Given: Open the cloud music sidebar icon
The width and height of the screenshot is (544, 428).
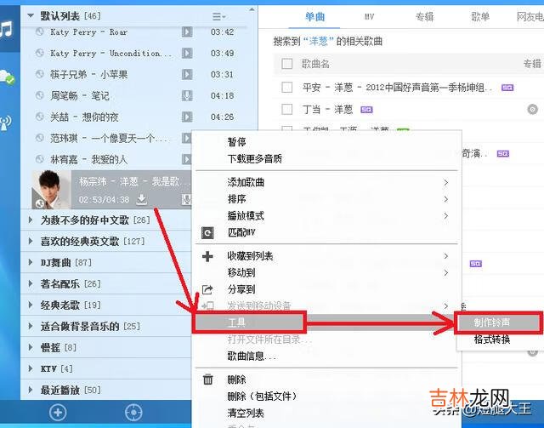Looking at the screenshot, I should 7,77.
